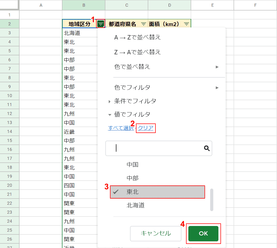The image size is (277, 248).
Task: Click the 四国 cell in row 20
Action: (80, 185)
